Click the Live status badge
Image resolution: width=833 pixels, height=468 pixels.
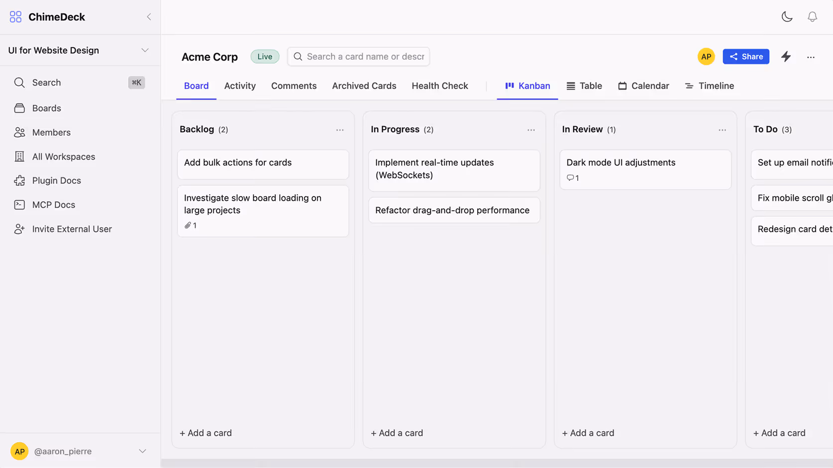pos(265,57)
